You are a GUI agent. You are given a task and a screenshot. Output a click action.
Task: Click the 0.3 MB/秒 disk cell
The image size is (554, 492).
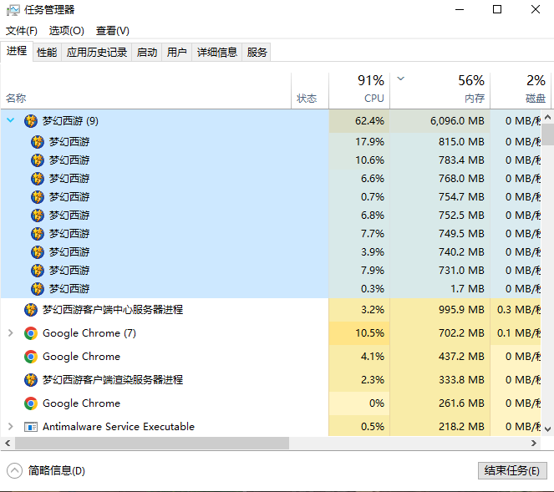coord(516,310)
